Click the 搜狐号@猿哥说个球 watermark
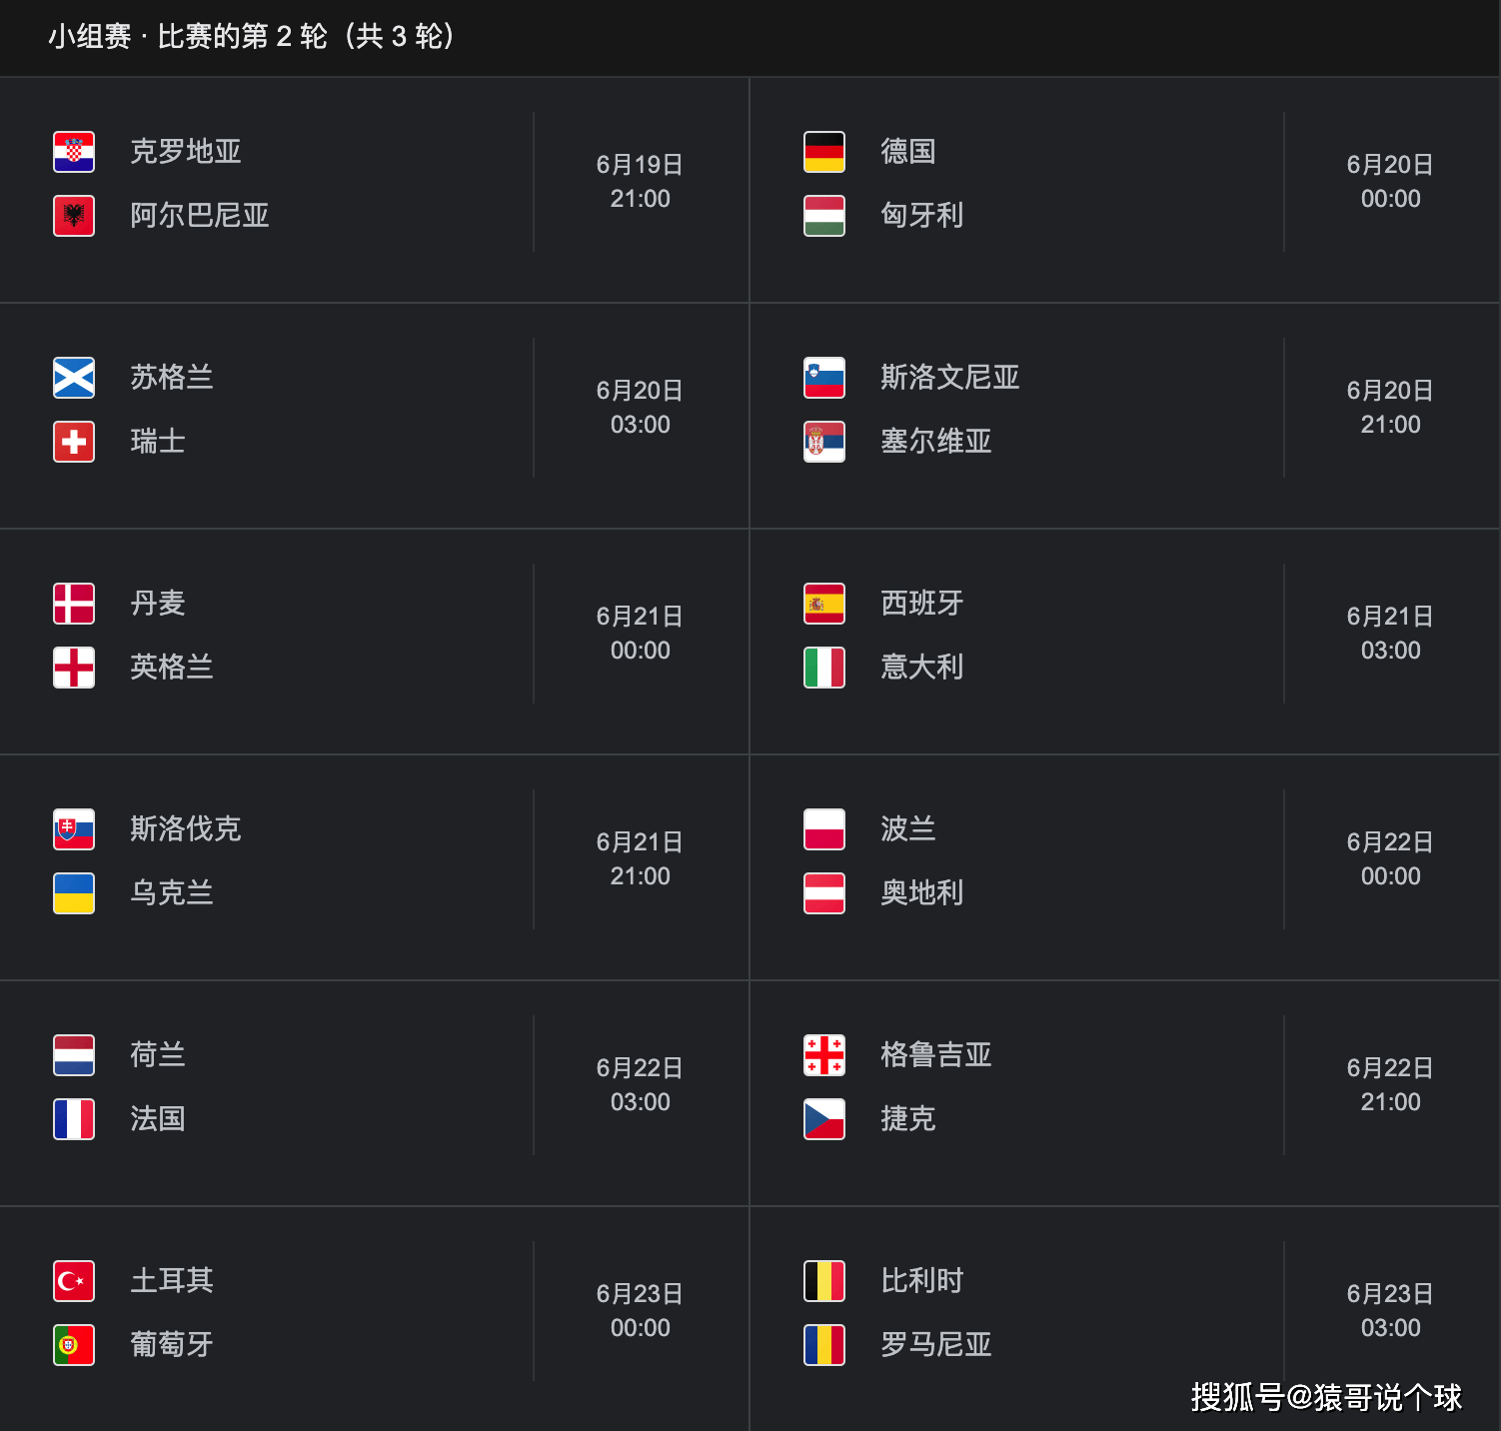1501x1431 pixels. click(x=1326, y=1397)
